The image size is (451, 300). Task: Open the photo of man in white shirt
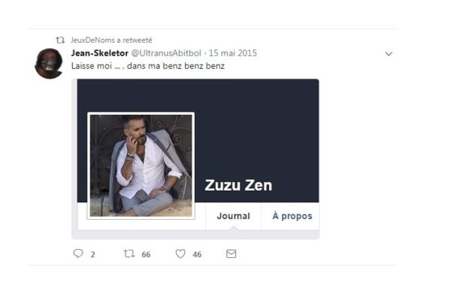[141, 166]
